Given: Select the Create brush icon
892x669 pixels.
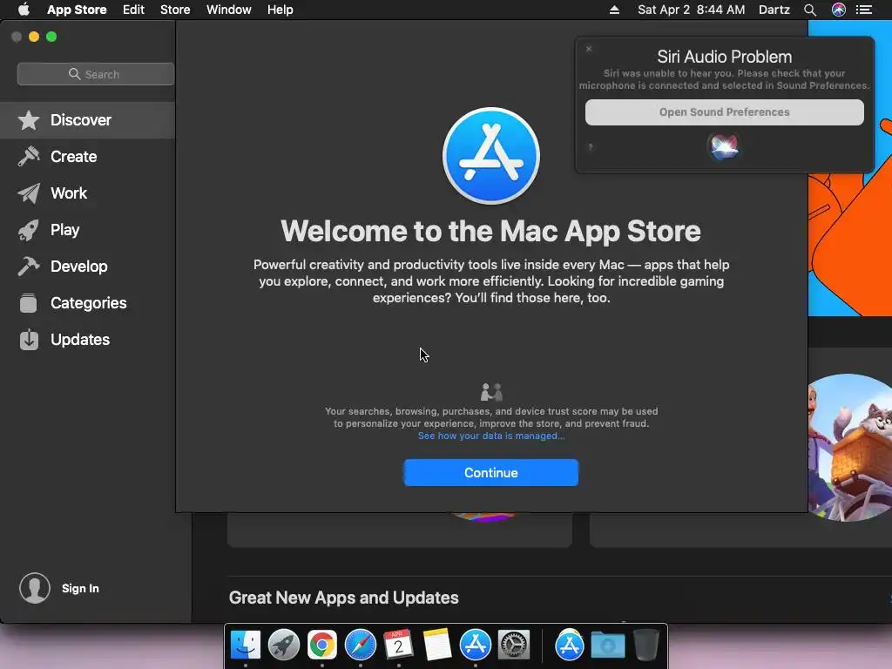Looking at the screenshot, I should pyautogui.click(x=29, y=157).
